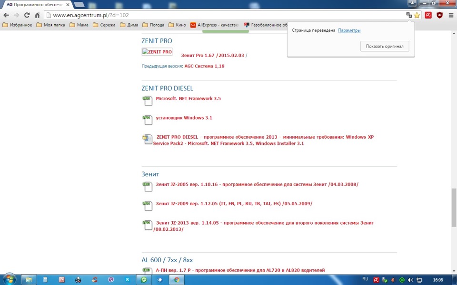Go back to the previous page

coord(6,15)
